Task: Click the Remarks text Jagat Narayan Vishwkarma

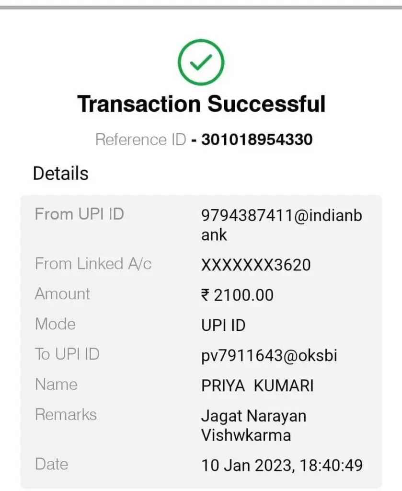Action: (253, 425)
